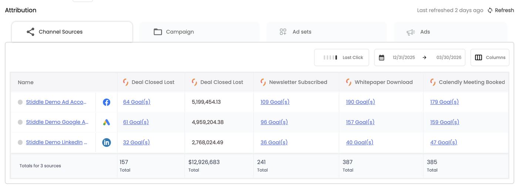Open 32 Goal(s) link
The height and width of the screenshot is (186, 518).
pos(137,142)
